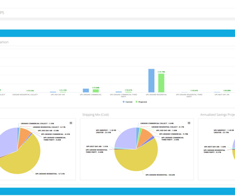
Task: Click UPS SUREPOST label in the Annualized Savings chart
Action: point(224,131)
